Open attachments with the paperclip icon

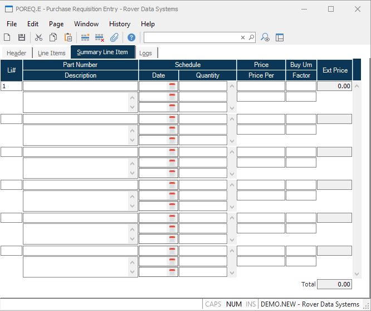(114, 37)
